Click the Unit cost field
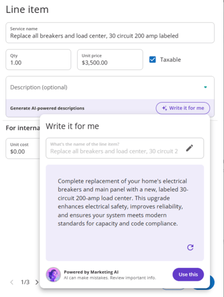Viewport: 224px width, 297px height. point(23,148)
